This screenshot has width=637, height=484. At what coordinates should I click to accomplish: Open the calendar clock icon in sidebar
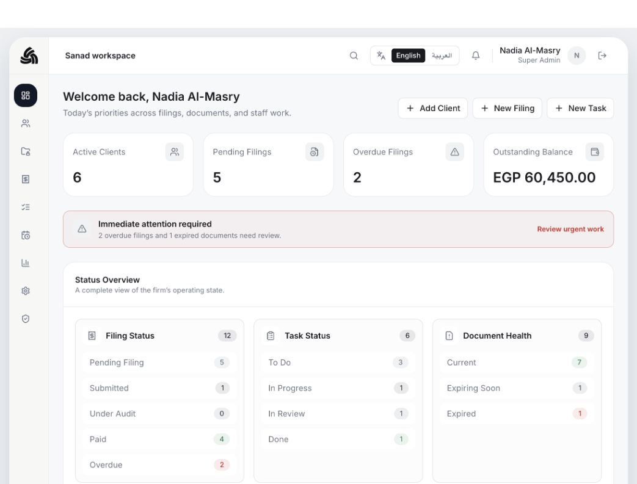coord(26,235)
